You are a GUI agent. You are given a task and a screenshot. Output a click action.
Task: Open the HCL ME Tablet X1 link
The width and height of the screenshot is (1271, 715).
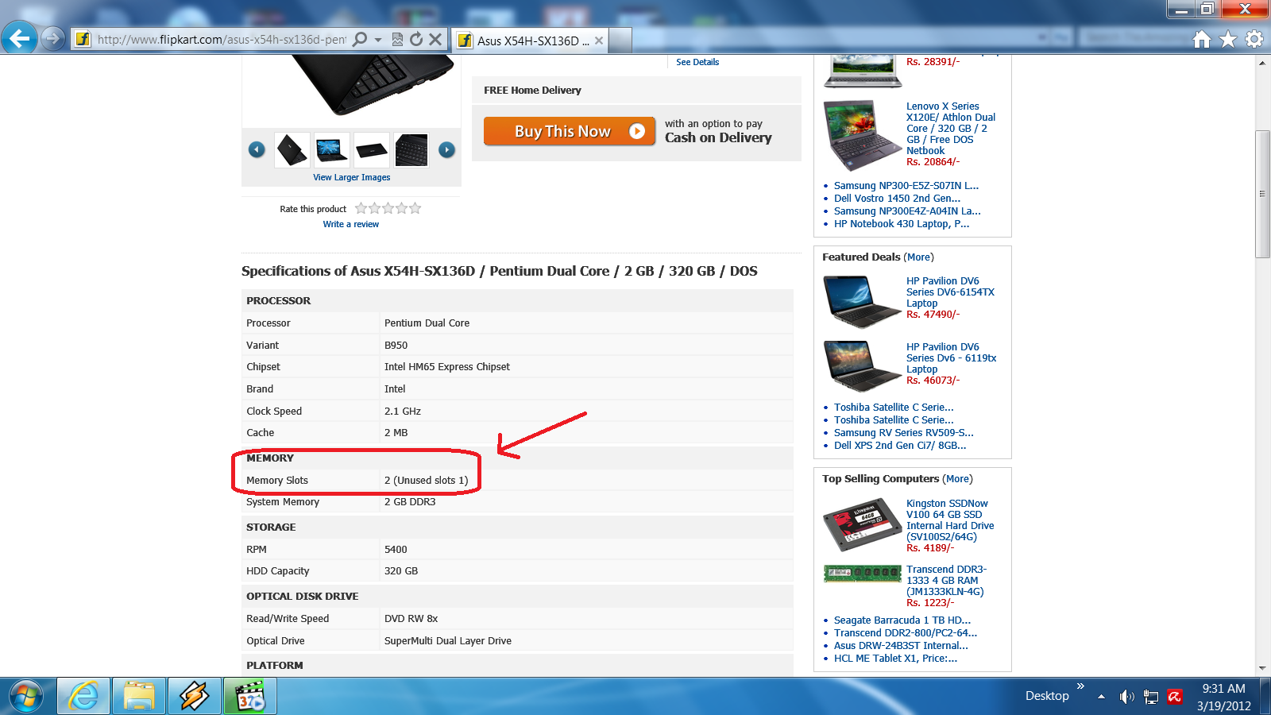pos(895,659)
